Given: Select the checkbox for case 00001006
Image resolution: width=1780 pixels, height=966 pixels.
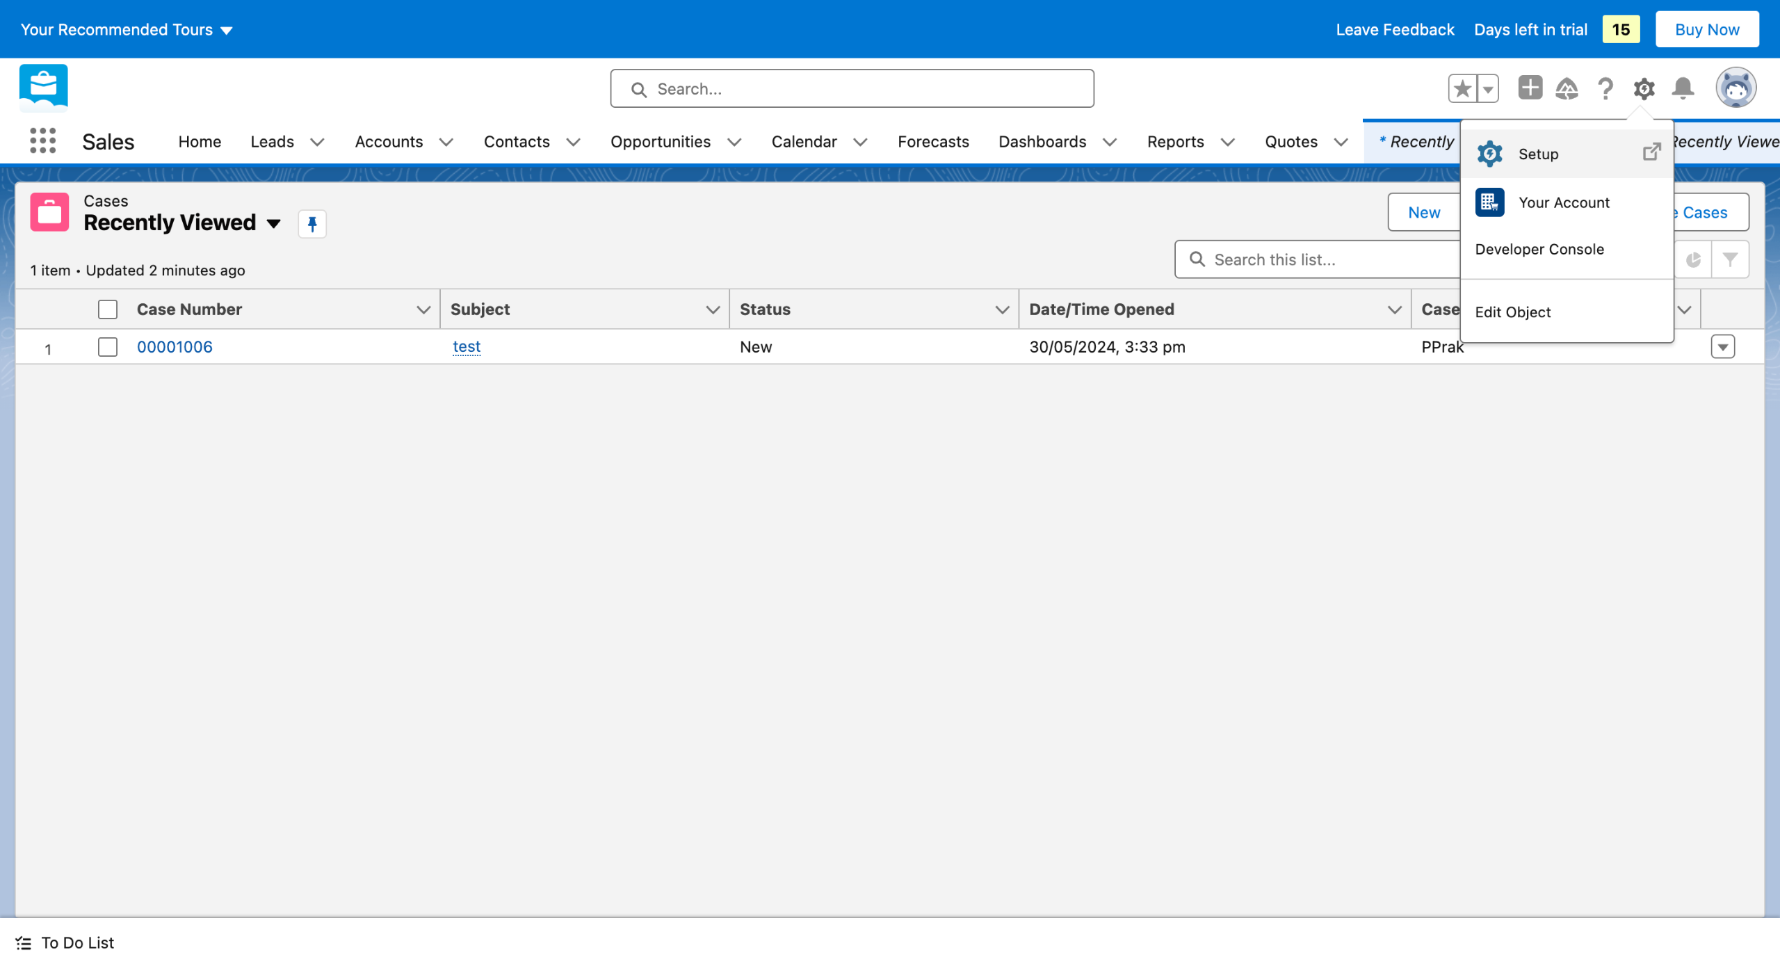Looking at the screenshot, I should click(x=108, y=346).
